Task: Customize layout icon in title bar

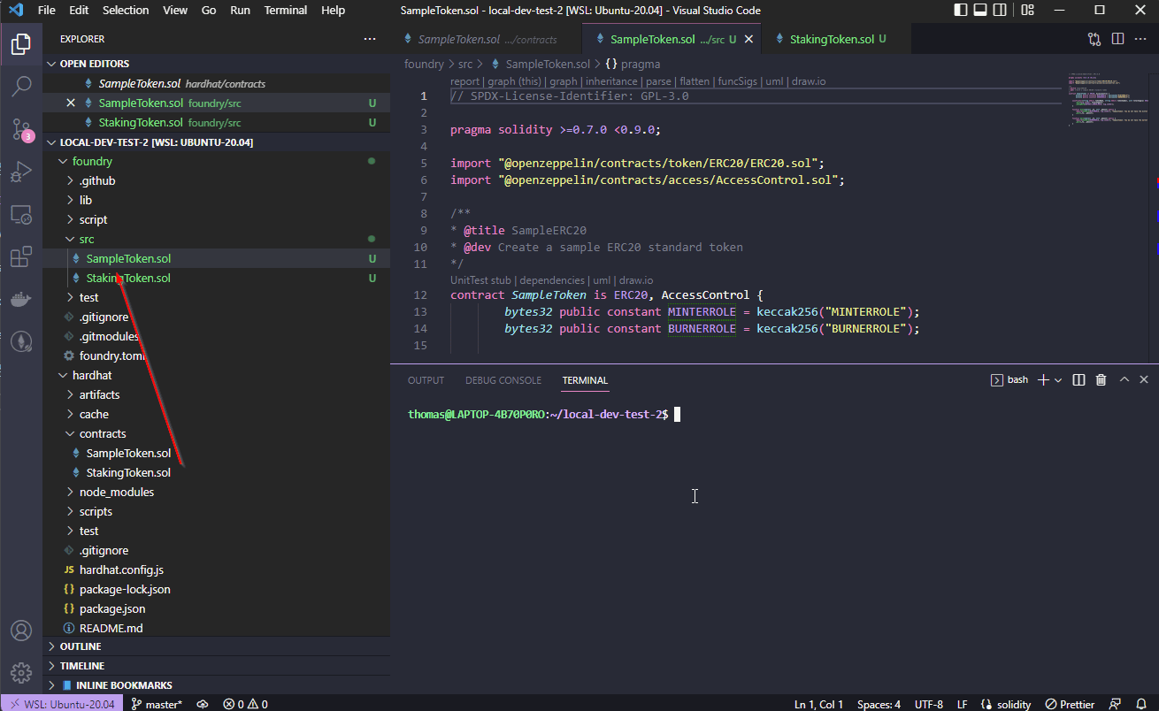Action: pos(1028,11)
